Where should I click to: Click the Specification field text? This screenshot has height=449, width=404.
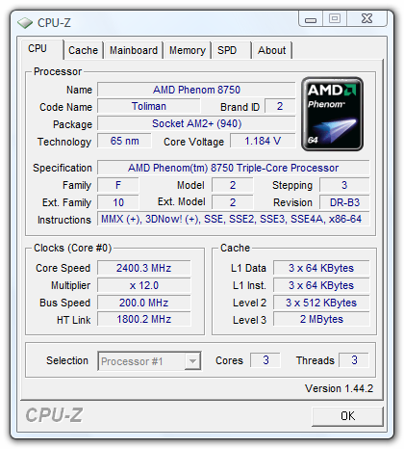234,168
